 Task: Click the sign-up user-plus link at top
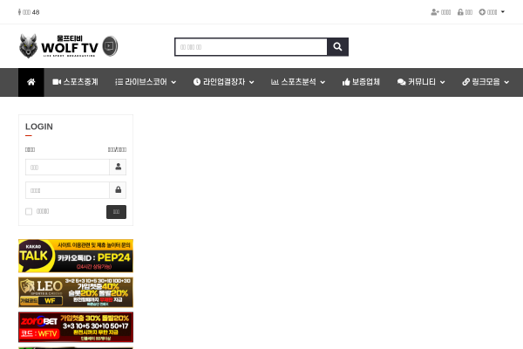pyautogui.click(x=440, y=12)
